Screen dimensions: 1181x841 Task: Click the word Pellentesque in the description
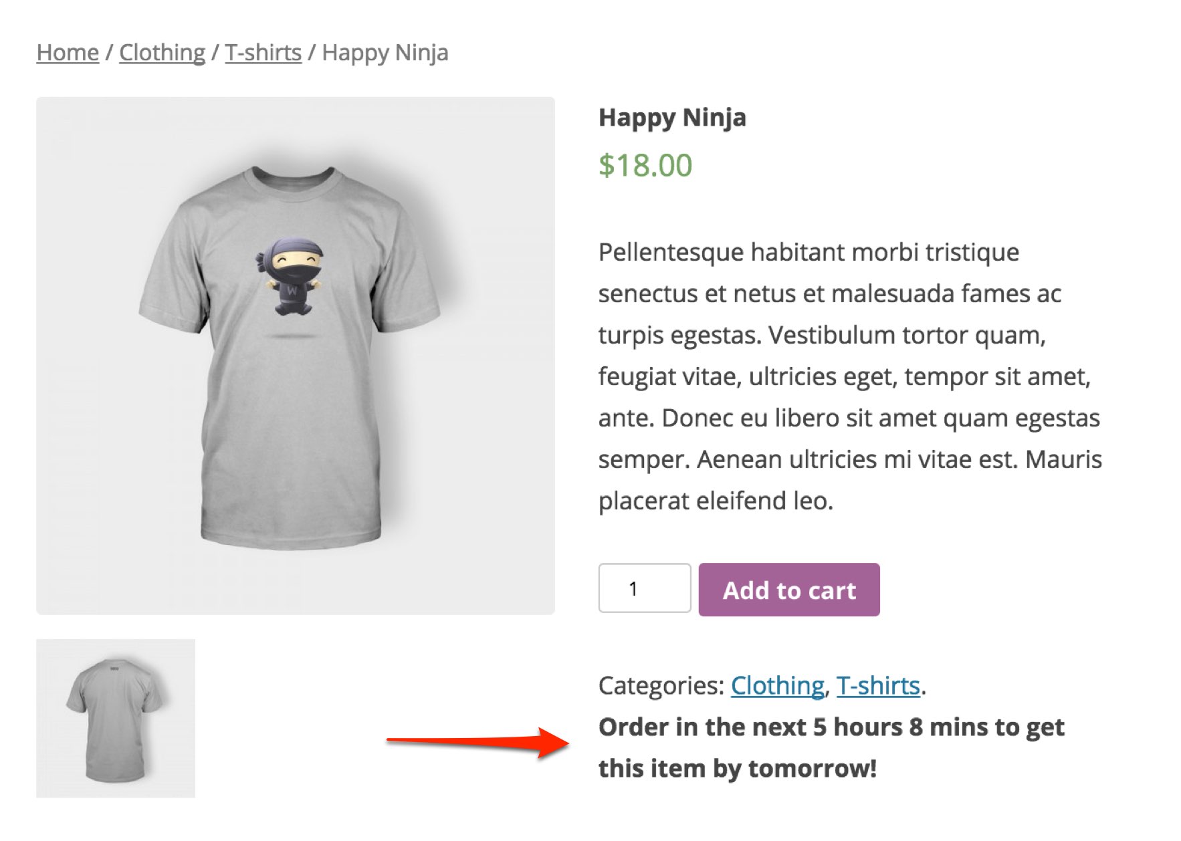[x=671, y=252]
